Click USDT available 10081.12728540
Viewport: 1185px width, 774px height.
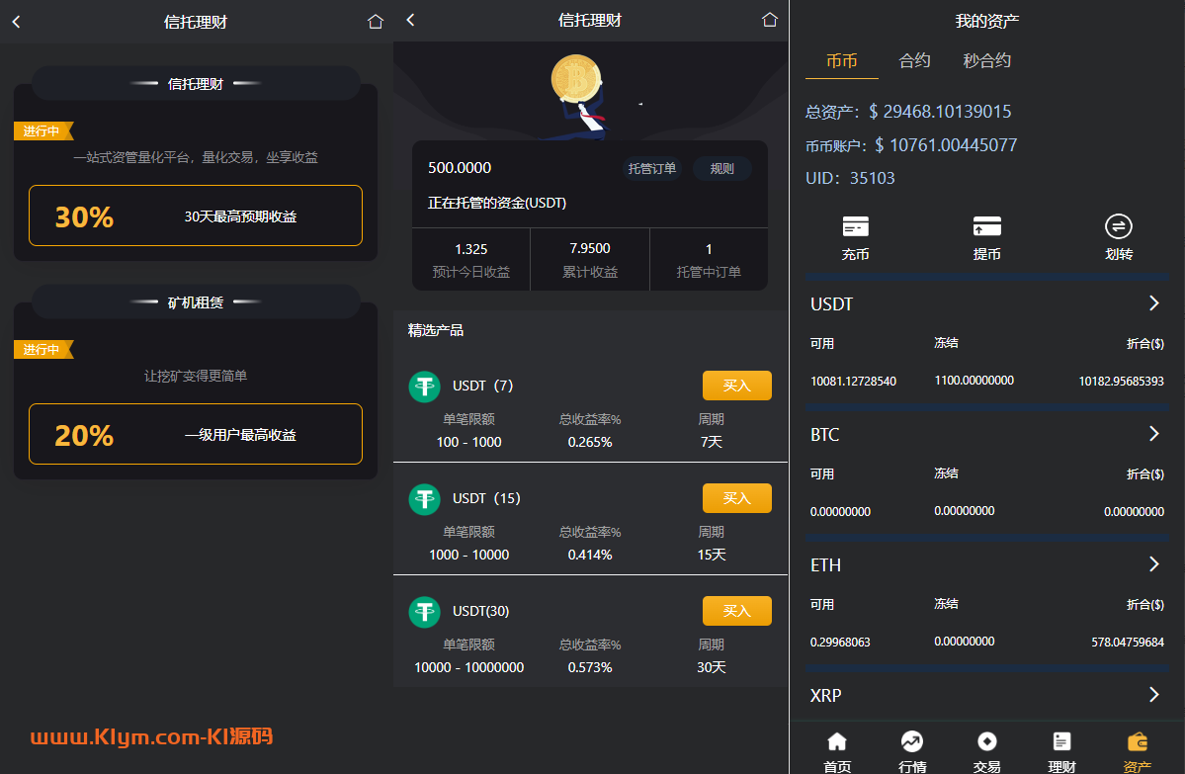pos(853,381)
